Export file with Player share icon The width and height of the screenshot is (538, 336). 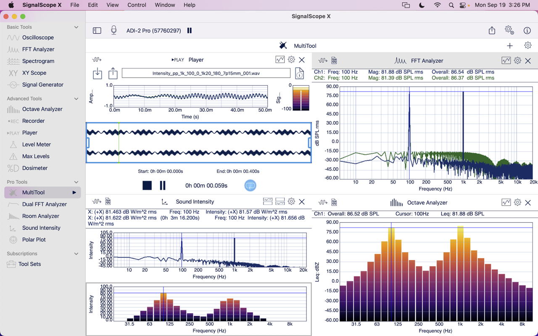click(113, 73)
